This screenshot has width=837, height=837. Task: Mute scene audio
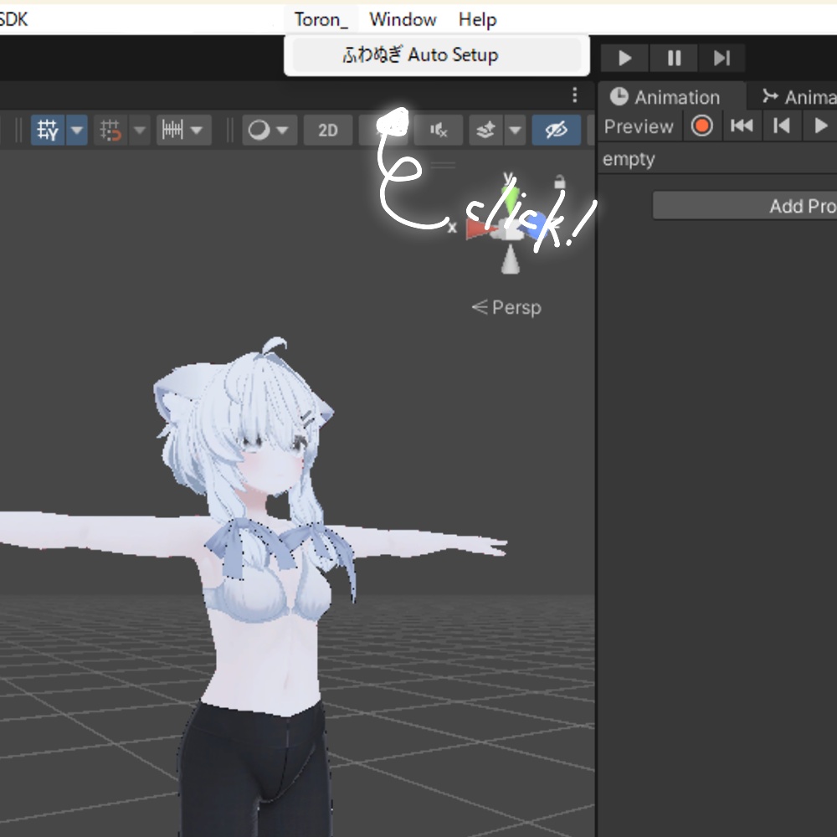click(439, 130)
